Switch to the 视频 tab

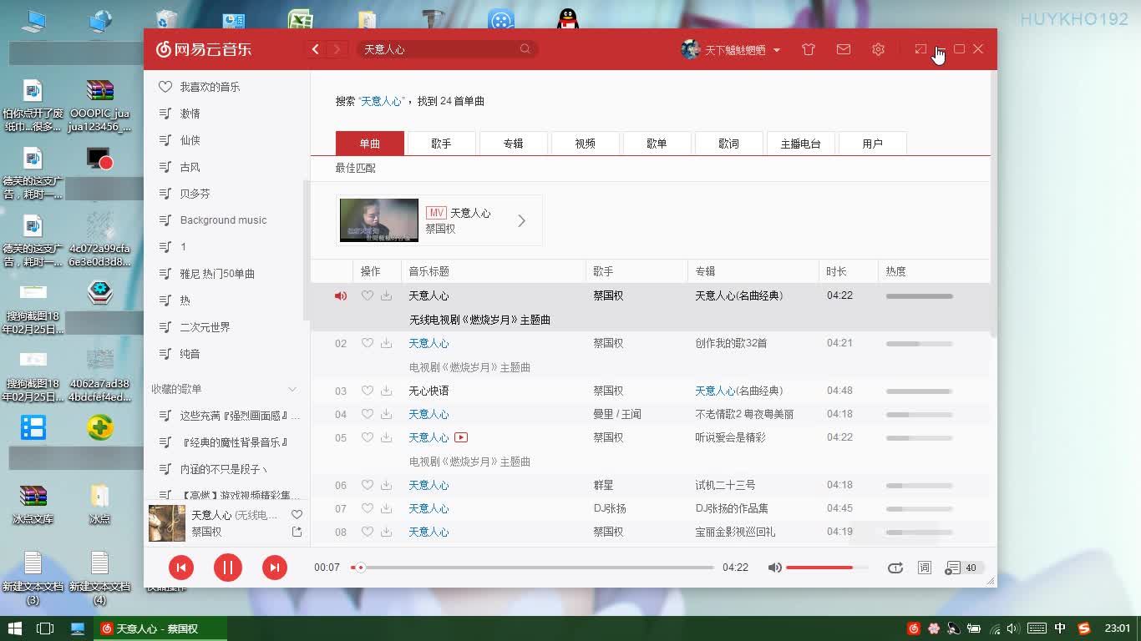[585, 144]
